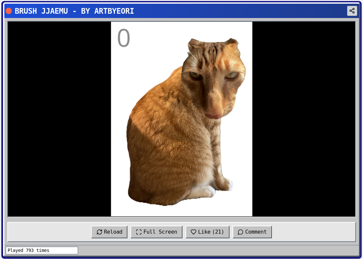Click the corner brackets icon on Full Screen
The image size is (363, 259).
139,232
